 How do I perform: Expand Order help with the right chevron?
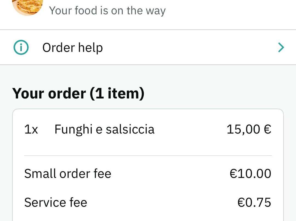tap(281, 48)
